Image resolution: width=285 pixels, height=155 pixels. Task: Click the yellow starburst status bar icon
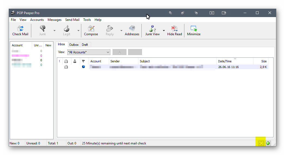click(261, 143)
